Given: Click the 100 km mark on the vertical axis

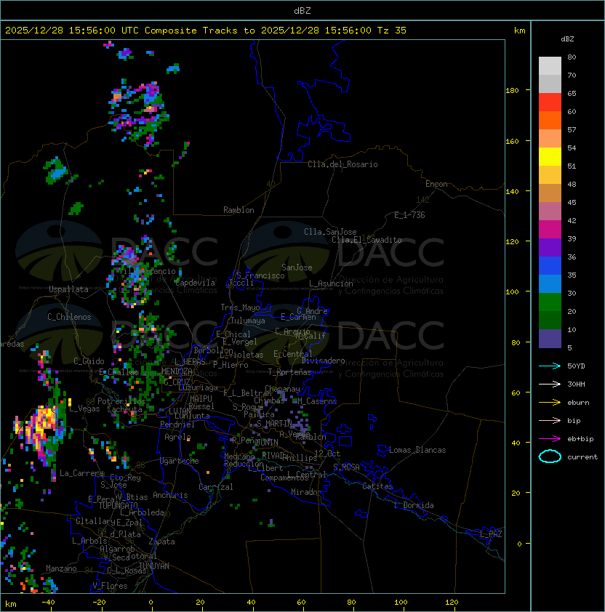Looking at the screenshot, I should coord(512,292).
